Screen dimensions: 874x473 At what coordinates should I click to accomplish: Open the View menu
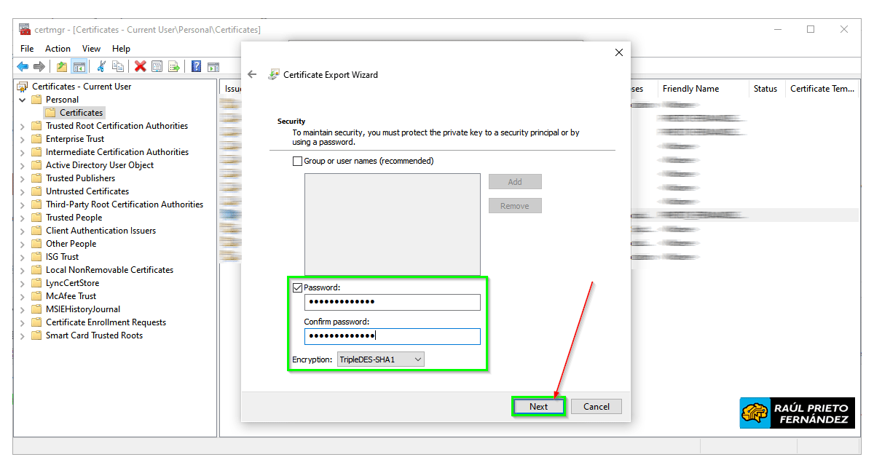point(91,49)
